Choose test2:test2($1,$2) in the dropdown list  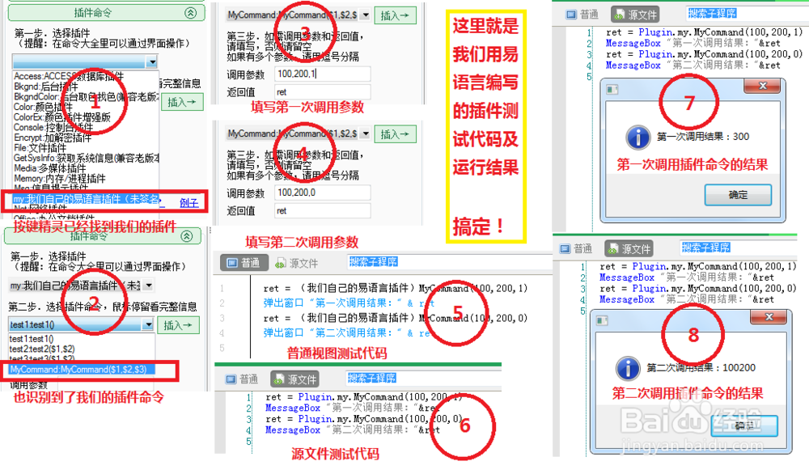(x=42, y=349)
